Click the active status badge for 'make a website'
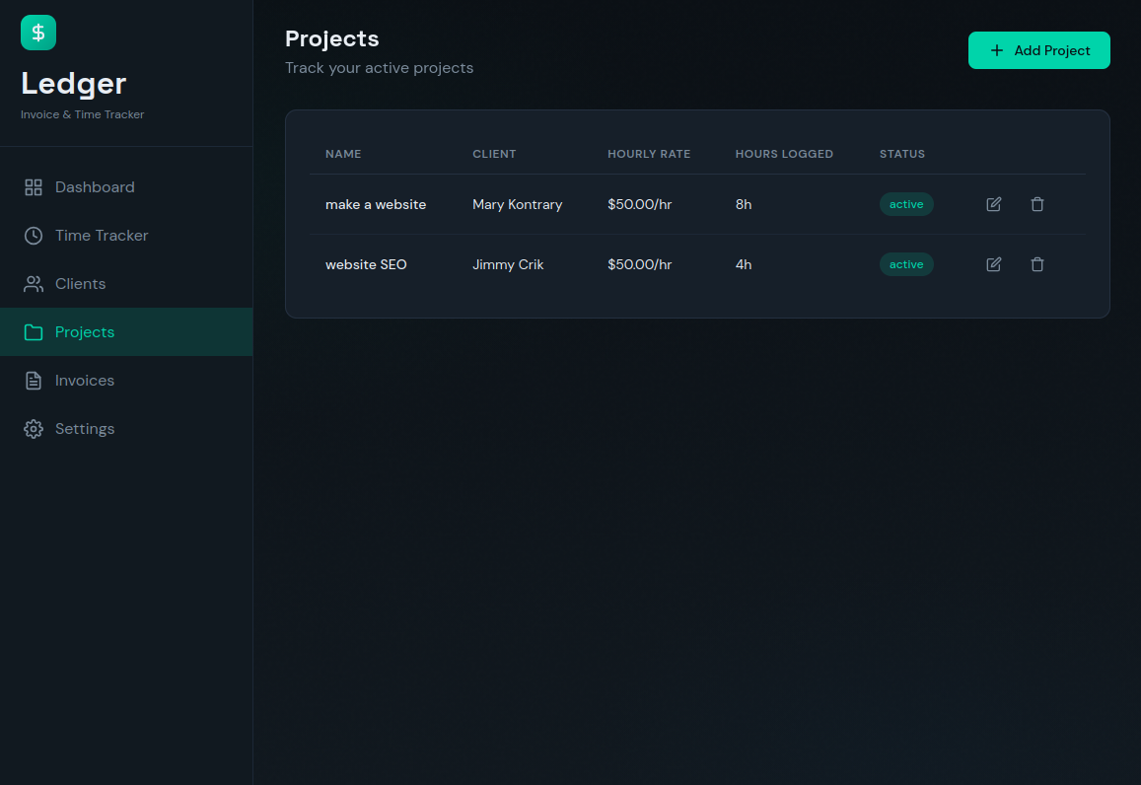This screenshot has height=785, width=1141. pyautogui.click(x=906, y=204)
